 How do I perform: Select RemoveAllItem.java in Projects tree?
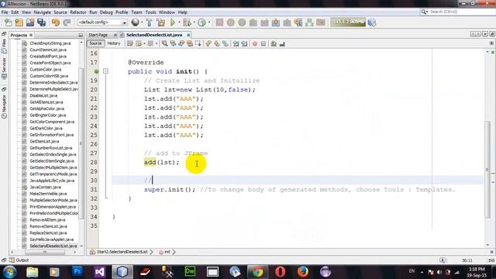(47, 220)
